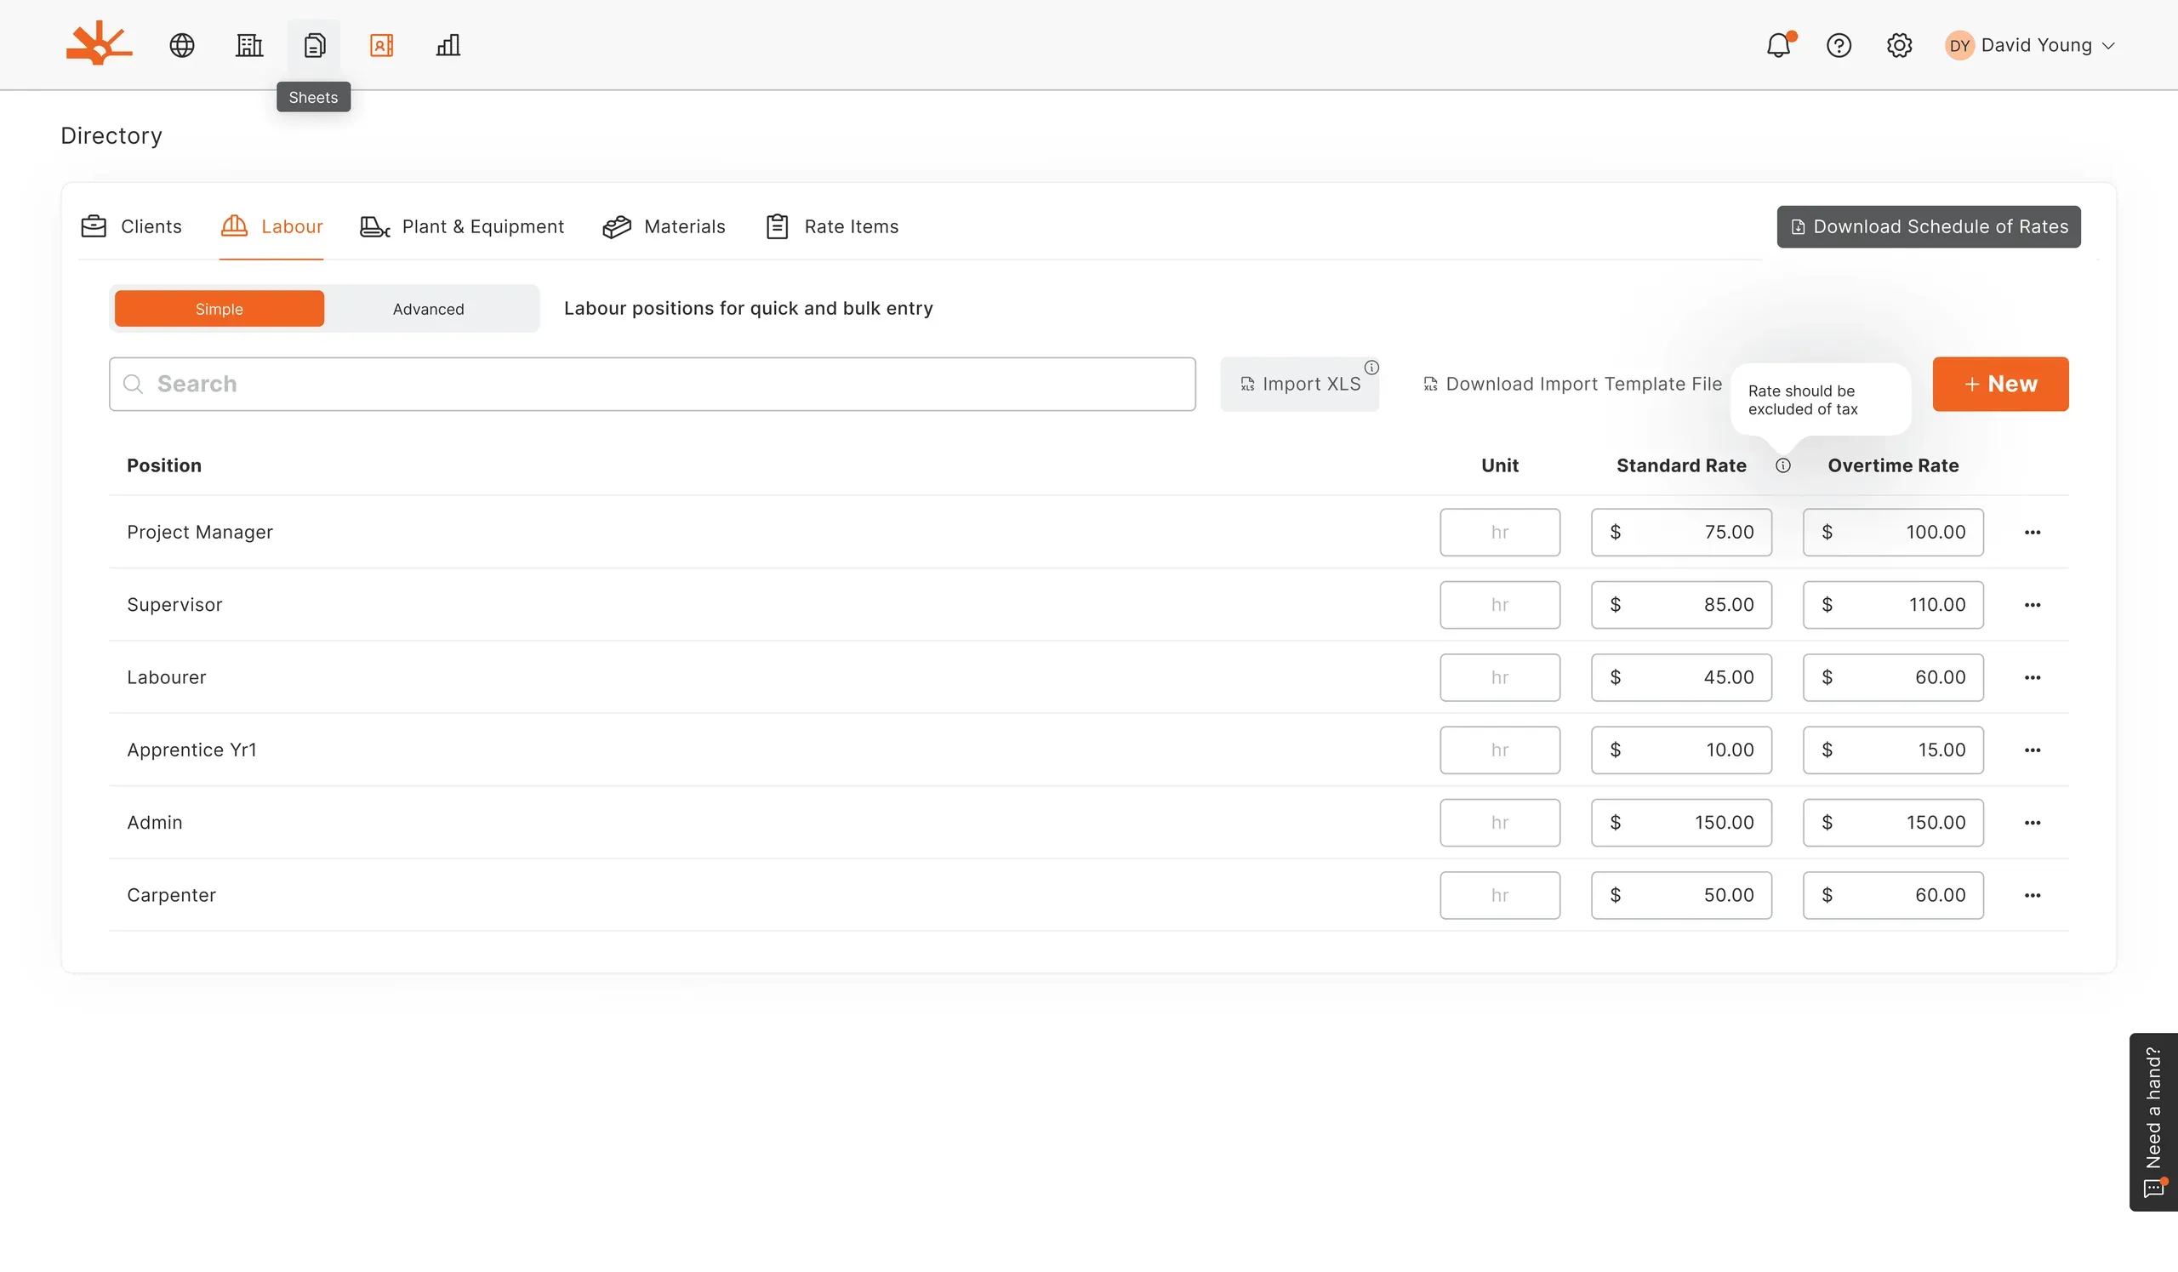
Task: Edit Carpenter overtime rate 60.00
Action: coord(1893,895)
